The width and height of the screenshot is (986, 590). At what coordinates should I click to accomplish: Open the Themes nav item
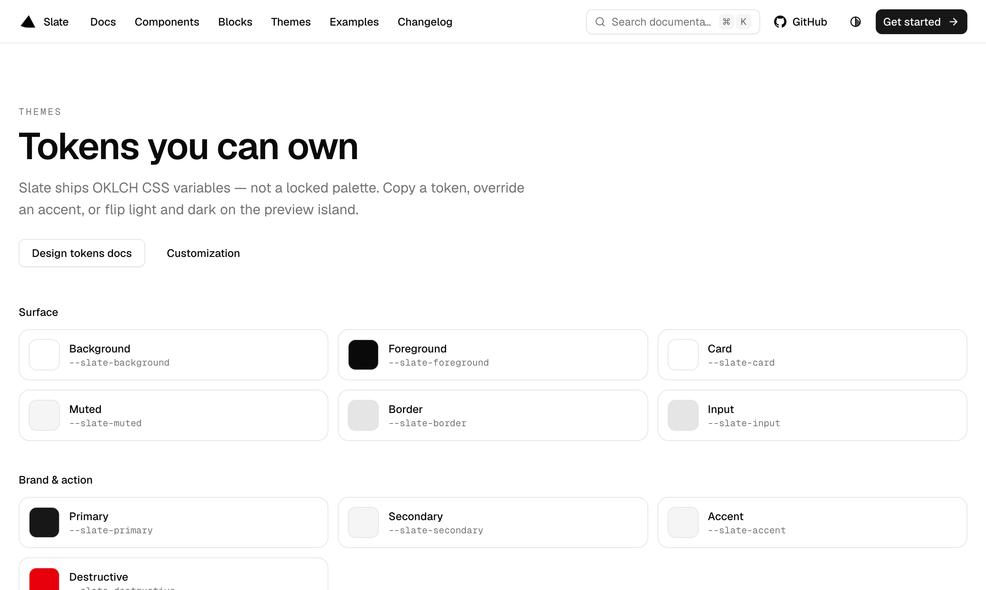point(291,22)
